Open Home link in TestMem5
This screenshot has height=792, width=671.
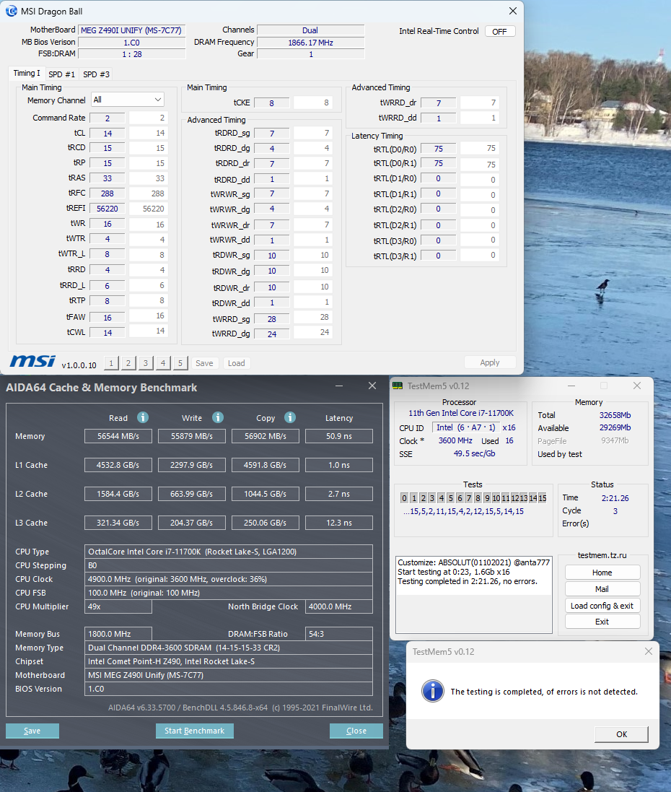click(x=602, y=573)
